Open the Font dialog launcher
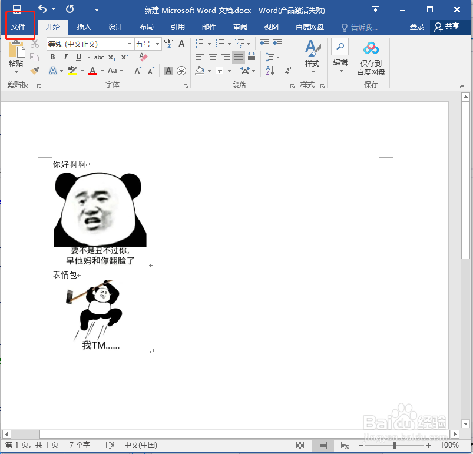 (x=186, y=86)
